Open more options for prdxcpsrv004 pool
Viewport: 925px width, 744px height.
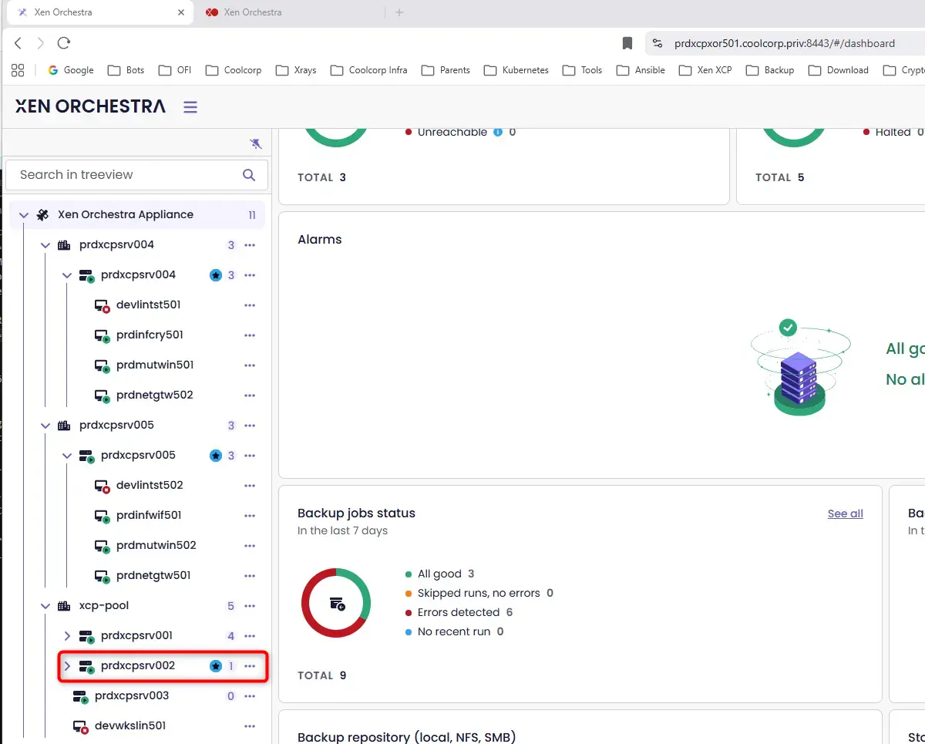point(250,245)
